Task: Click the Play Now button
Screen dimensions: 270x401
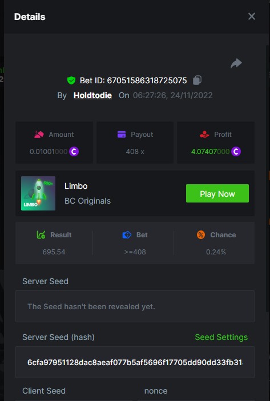Action: click(x=217, y=193)
